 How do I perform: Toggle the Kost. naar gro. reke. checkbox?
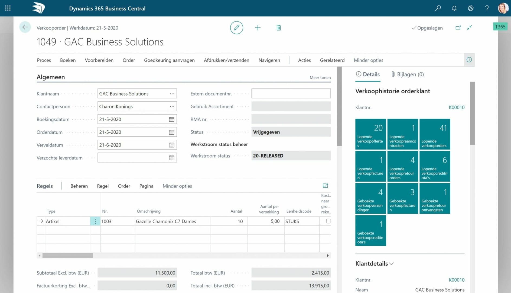tap(328, 221)
